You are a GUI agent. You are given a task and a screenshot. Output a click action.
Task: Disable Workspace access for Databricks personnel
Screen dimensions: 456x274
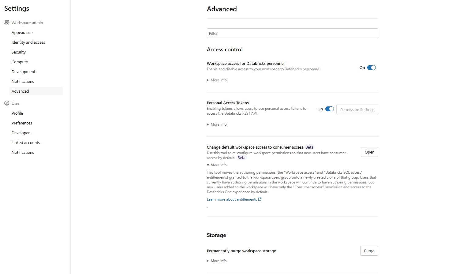coord(372,67)
